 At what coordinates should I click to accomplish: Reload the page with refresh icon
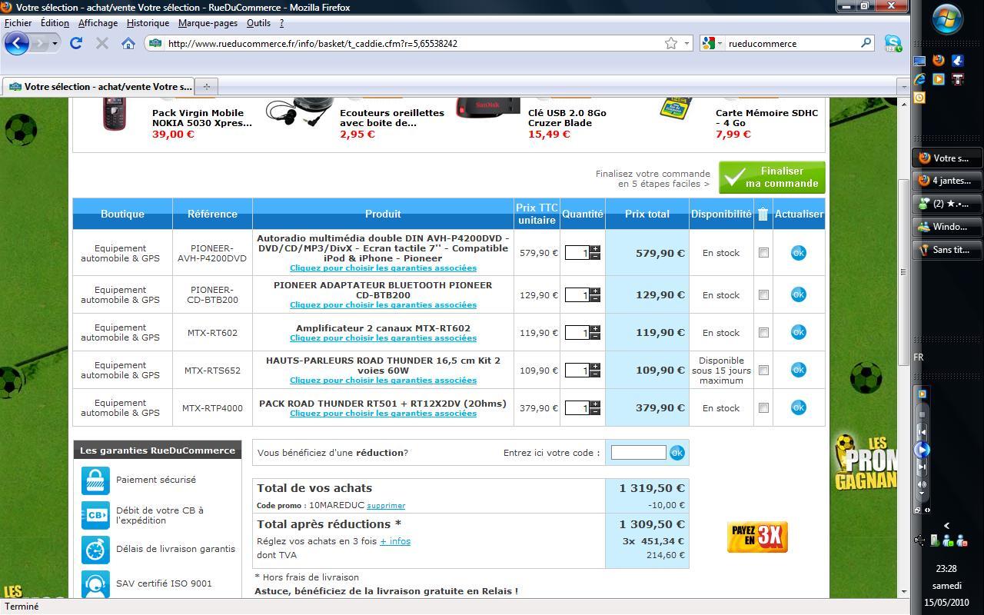[76, 43]
